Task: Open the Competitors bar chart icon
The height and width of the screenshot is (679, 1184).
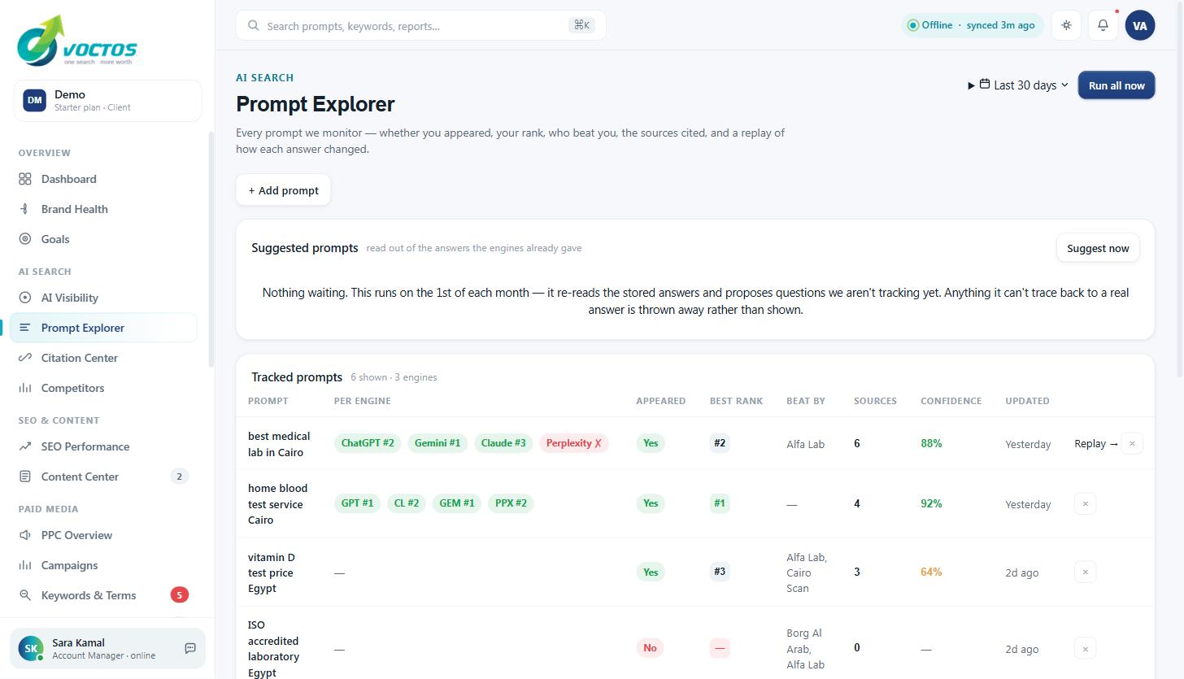Action: (x=25, y=388)
